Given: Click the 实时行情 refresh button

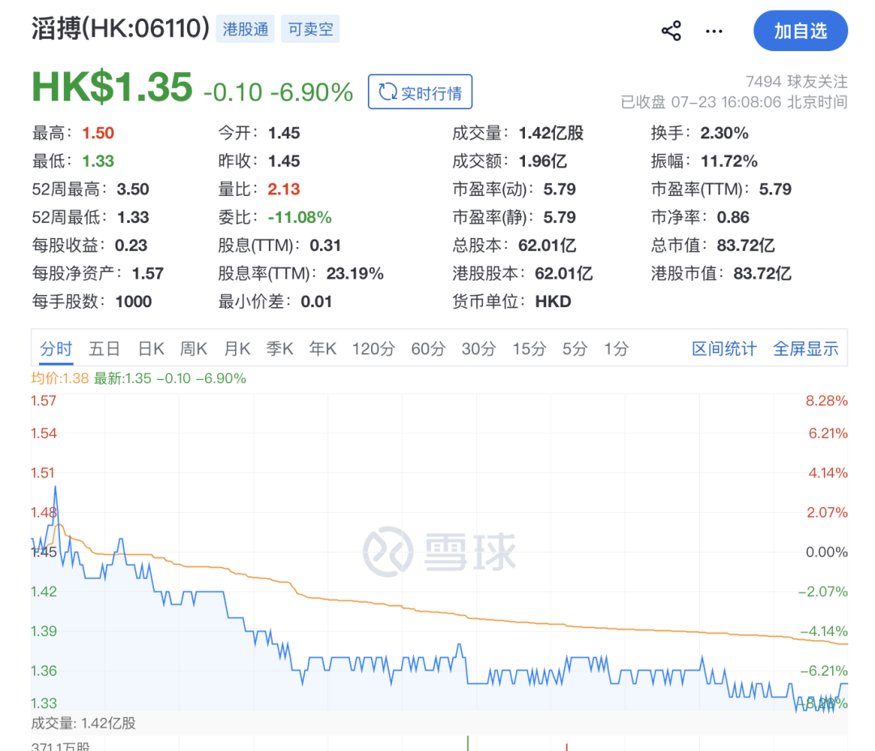Looking at the screenshot, I should (x=420, y=92).
